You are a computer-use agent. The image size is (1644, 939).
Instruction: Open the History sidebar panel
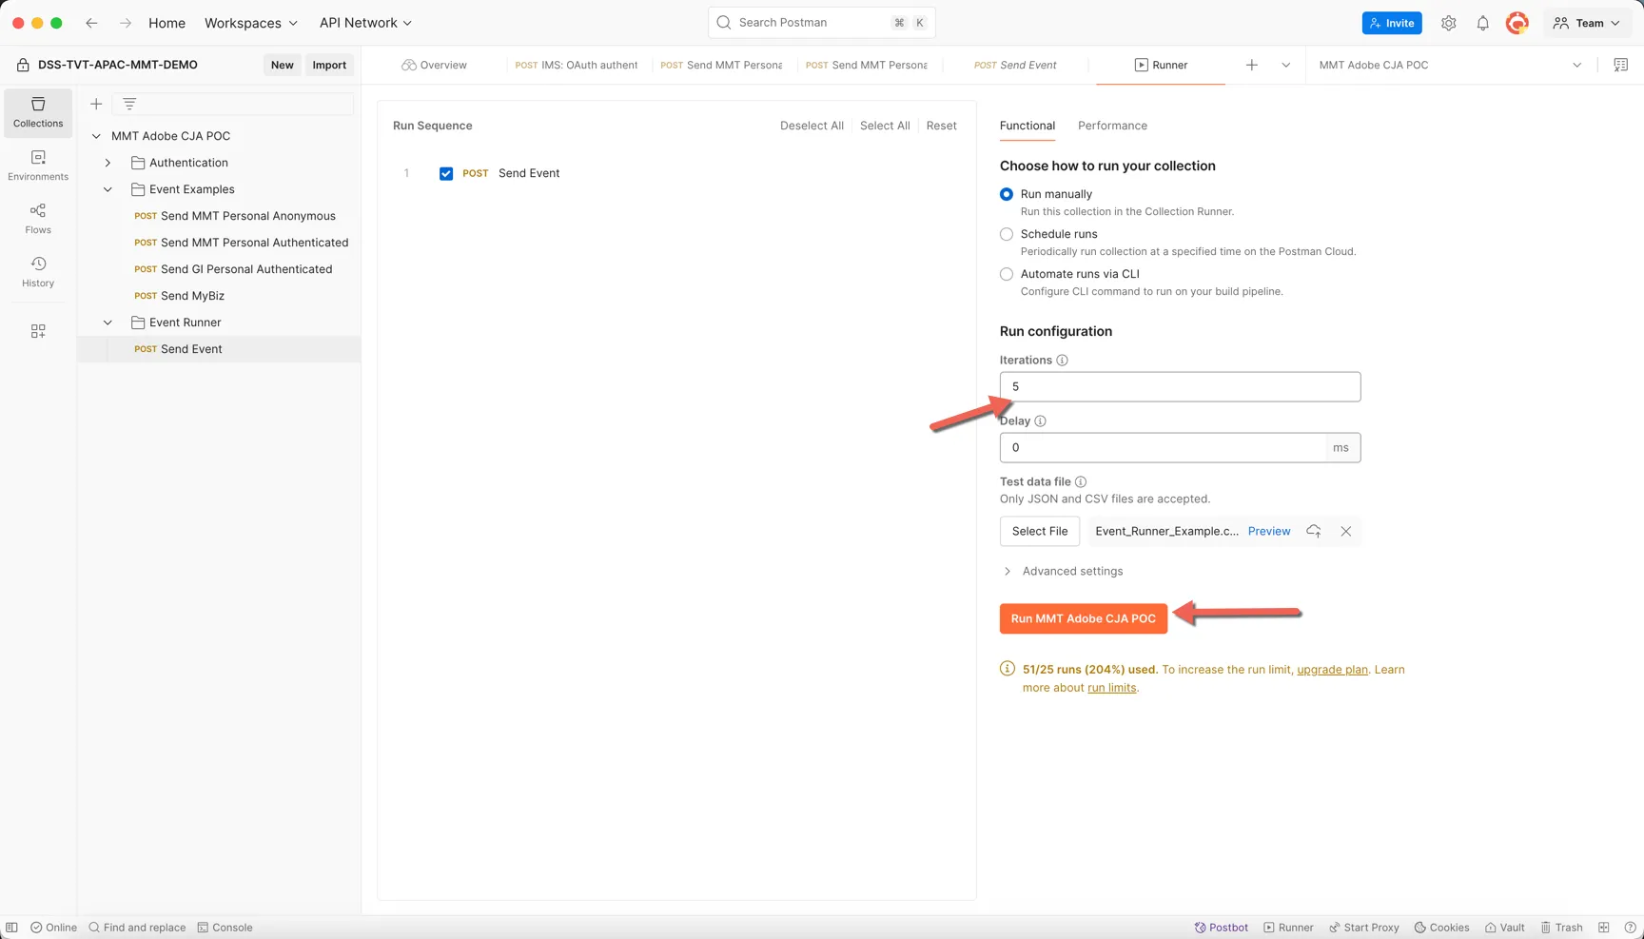(38, 272)
